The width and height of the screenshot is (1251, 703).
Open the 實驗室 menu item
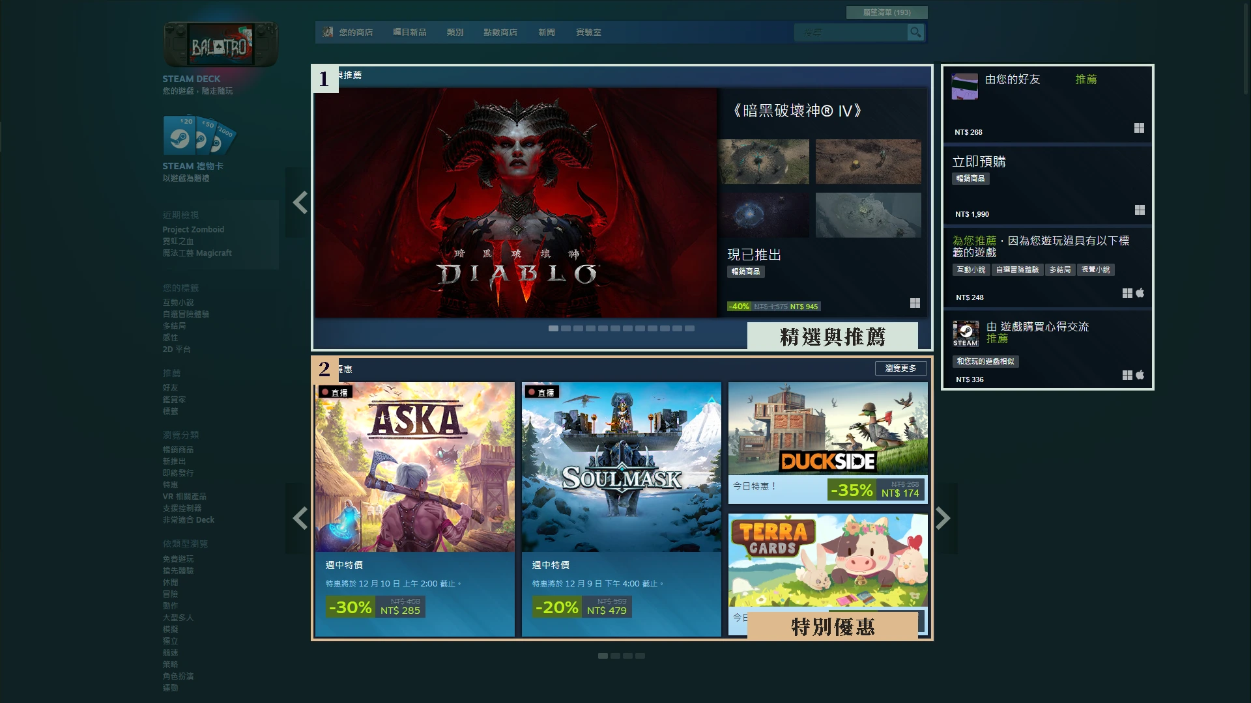(588, 32)
